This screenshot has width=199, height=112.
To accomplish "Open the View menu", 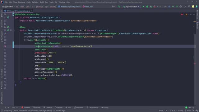I will point(15,2).
